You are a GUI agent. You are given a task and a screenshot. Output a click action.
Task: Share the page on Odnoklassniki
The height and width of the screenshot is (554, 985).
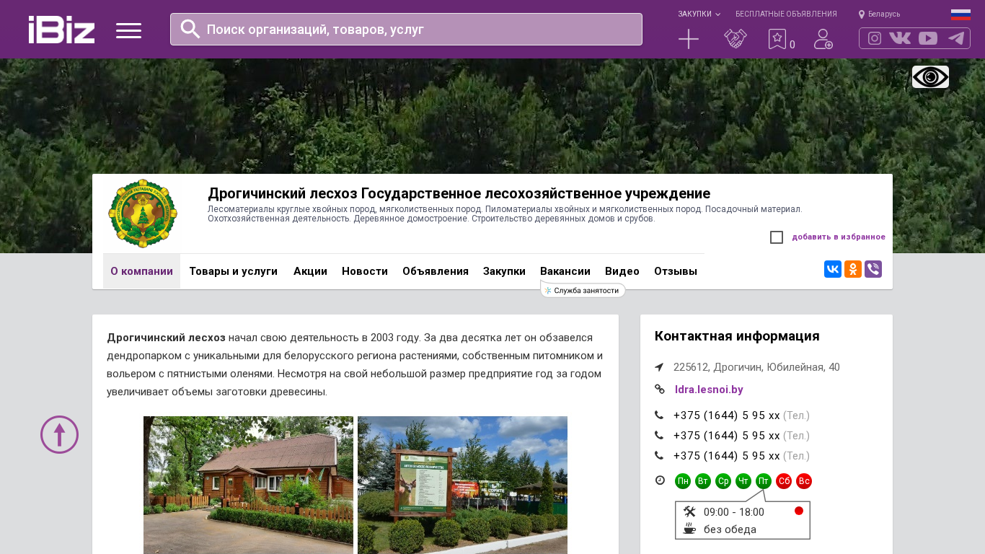853,269
